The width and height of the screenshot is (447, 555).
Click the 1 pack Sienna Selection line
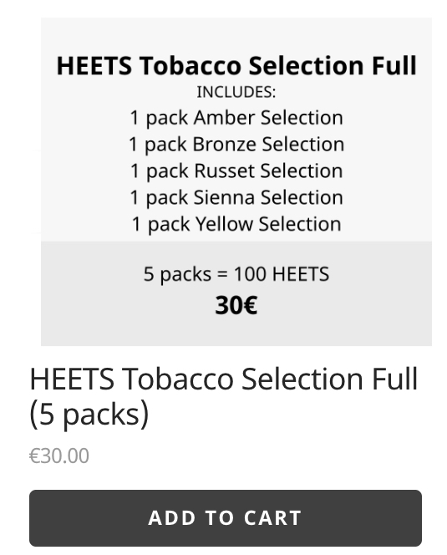236,197
